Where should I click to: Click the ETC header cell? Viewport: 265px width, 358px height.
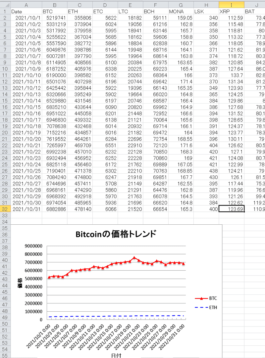(x=105, y=12)
